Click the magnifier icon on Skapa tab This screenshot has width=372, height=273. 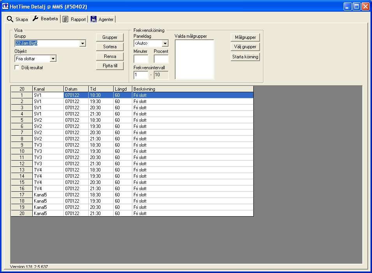tap(10, 19)
